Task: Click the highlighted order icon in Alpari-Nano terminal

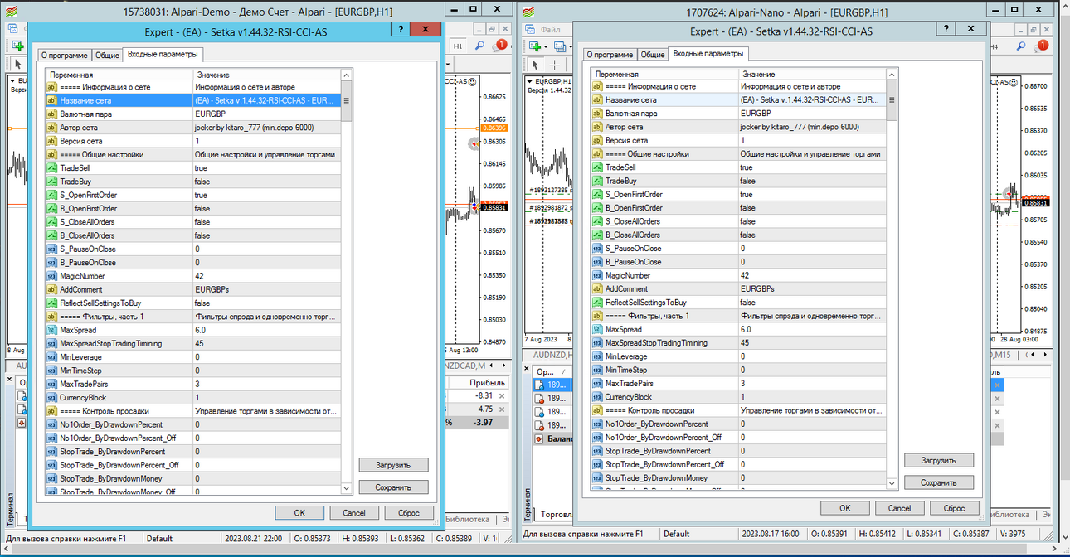Action: click(x=539, y=385)
